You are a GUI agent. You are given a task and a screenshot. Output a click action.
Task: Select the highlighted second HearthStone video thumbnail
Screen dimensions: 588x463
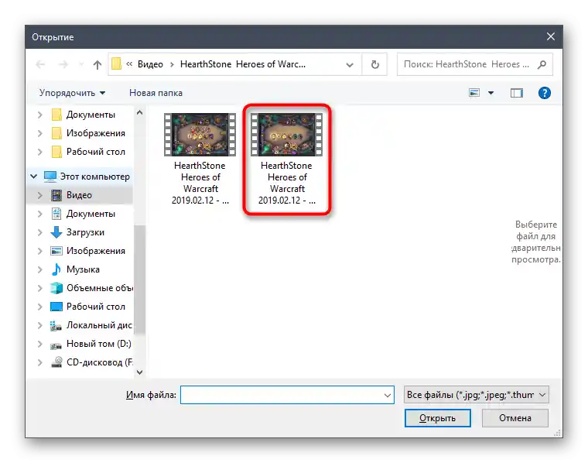(x=286, y=134)
